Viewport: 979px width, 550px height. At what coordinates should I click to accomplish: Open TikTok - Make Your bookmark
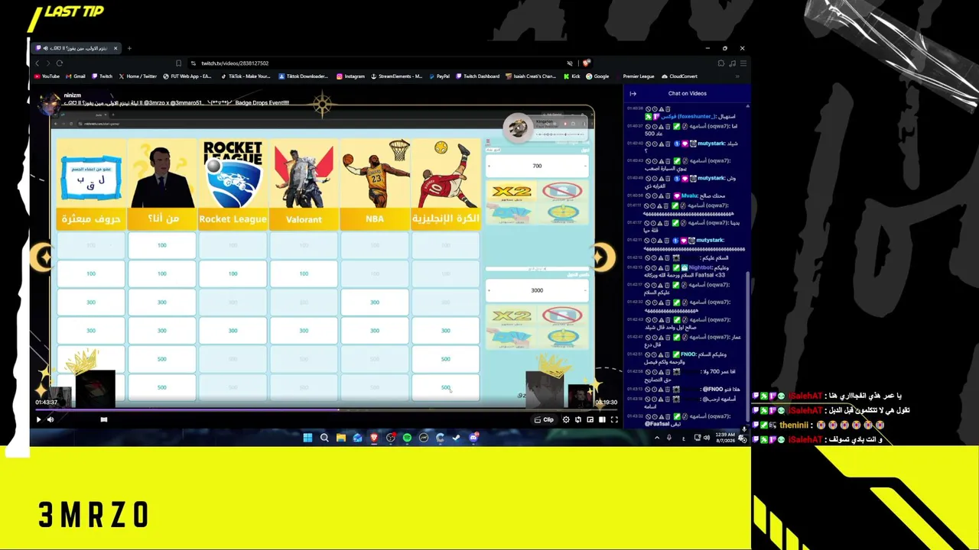click(246, 76)
